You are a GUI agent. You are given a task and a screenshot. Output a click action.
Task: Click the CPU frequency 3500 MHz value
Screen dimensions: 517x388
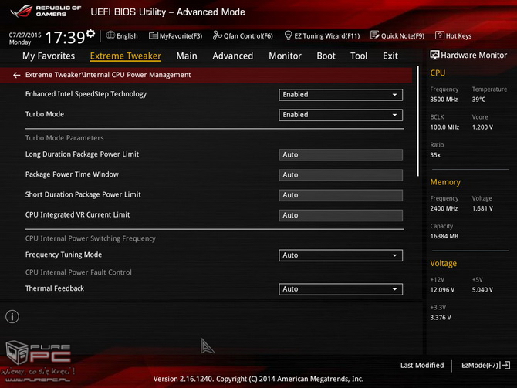pos(444,100)
